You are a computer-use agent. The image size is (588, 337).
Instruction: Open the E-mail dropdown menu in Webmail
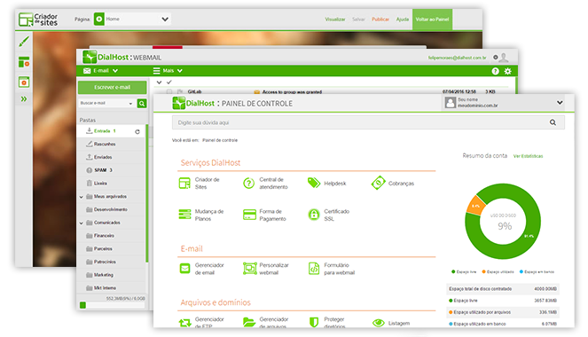[100, 70]
